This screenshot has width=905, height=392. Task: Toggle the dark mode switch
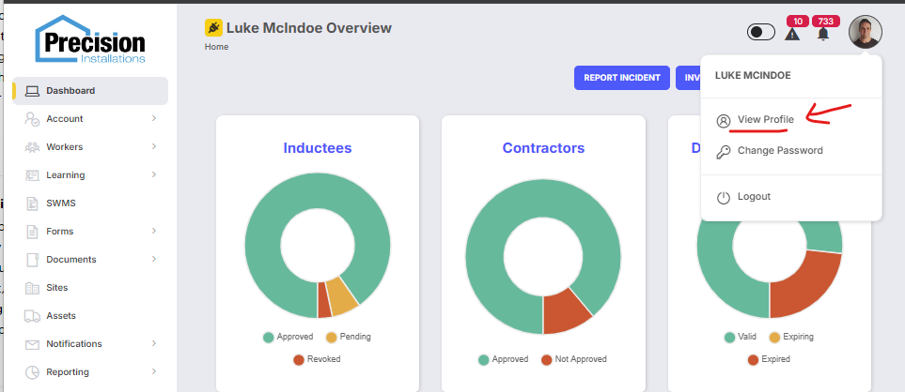760,32
